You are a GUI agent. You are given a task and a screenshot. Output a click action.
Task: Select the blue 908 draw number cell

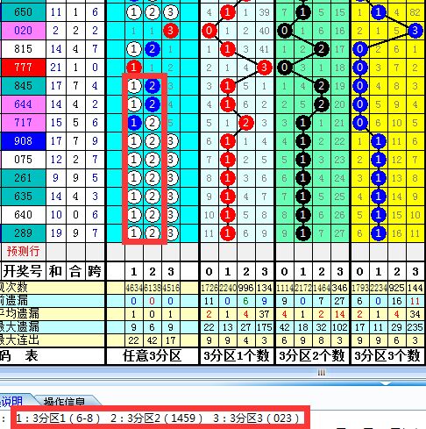click(x=23, y=141)
